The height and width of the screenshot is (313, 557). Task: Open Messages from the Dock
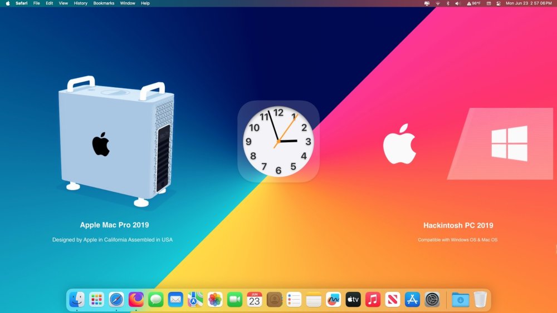pos(155,300)
